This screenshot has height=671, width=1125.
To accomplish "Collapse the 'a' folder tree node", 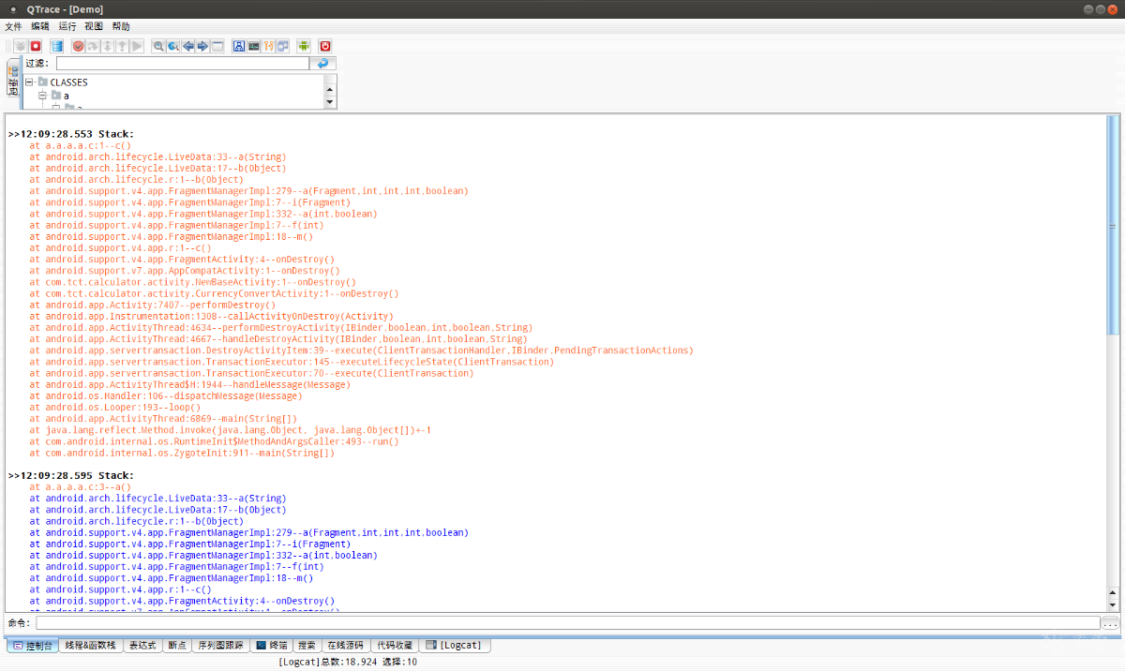I will coord(42,96).
